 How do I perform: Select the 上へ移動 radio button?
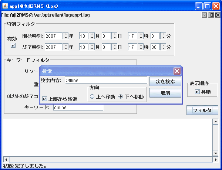point(92,96)
